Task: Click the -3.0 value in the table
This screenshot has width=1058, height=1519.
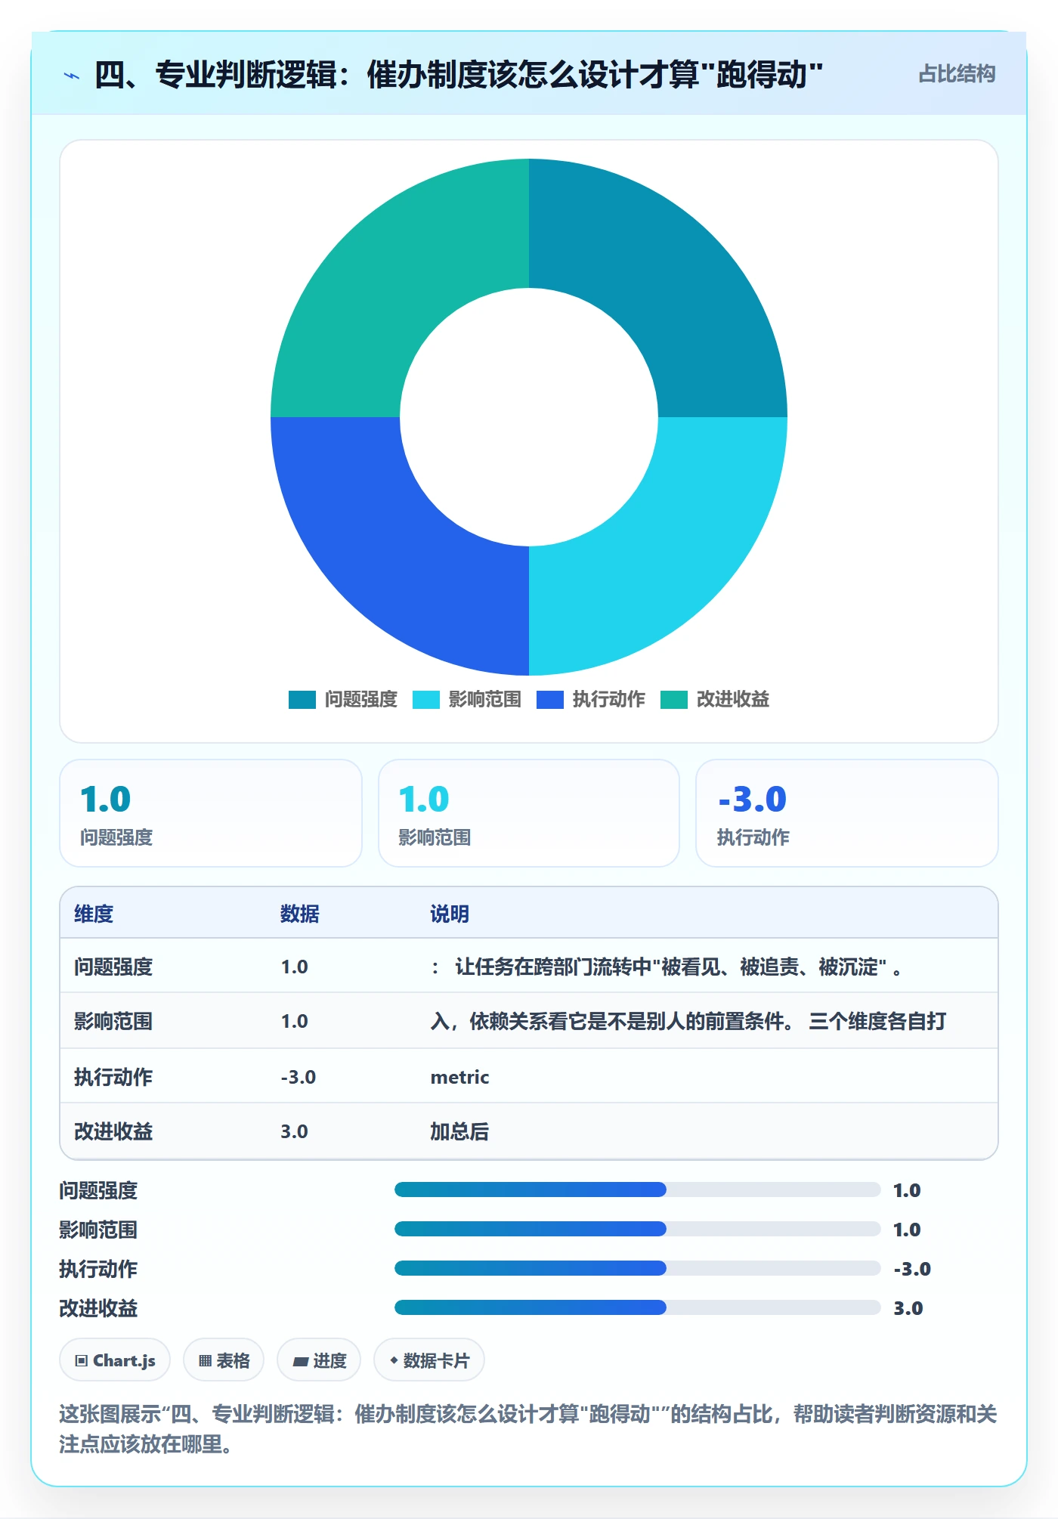Action: pyautogui.click(x=298, y=1077)
